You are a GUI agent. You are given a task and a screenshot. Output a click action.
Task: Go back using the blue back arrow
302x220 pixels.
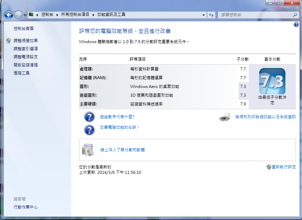pyautogui.click(x=9, y=15)
